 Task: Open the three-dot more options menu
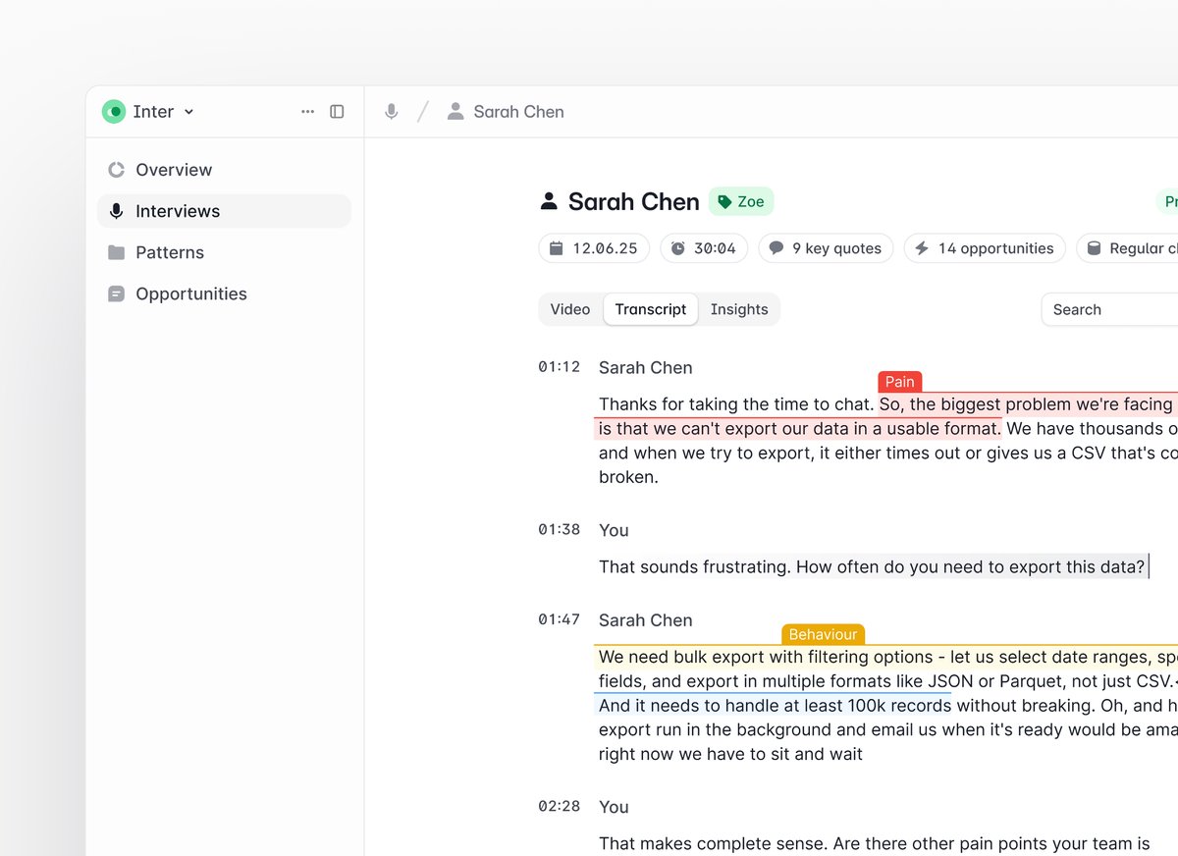[308, 112]
